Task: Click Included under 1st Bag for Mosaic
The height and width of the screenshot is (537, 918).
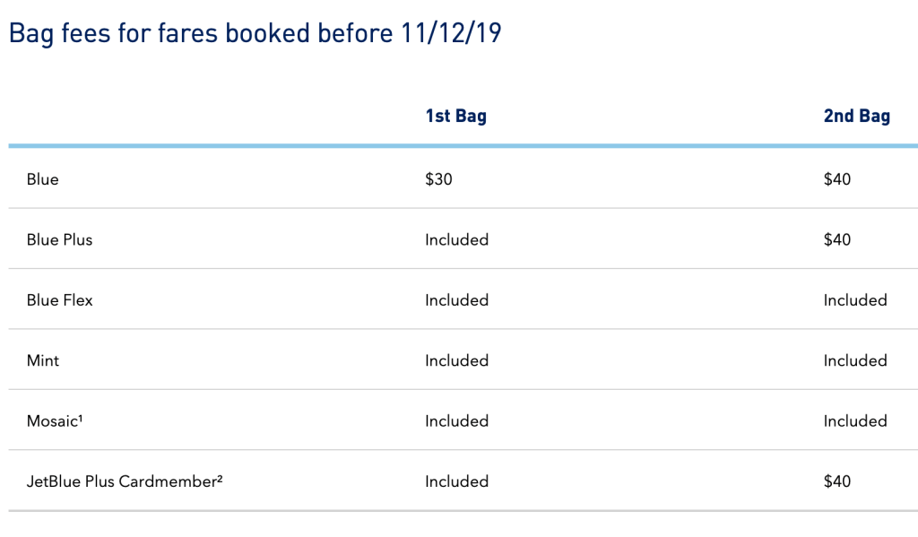Action: tap(457, 421)
